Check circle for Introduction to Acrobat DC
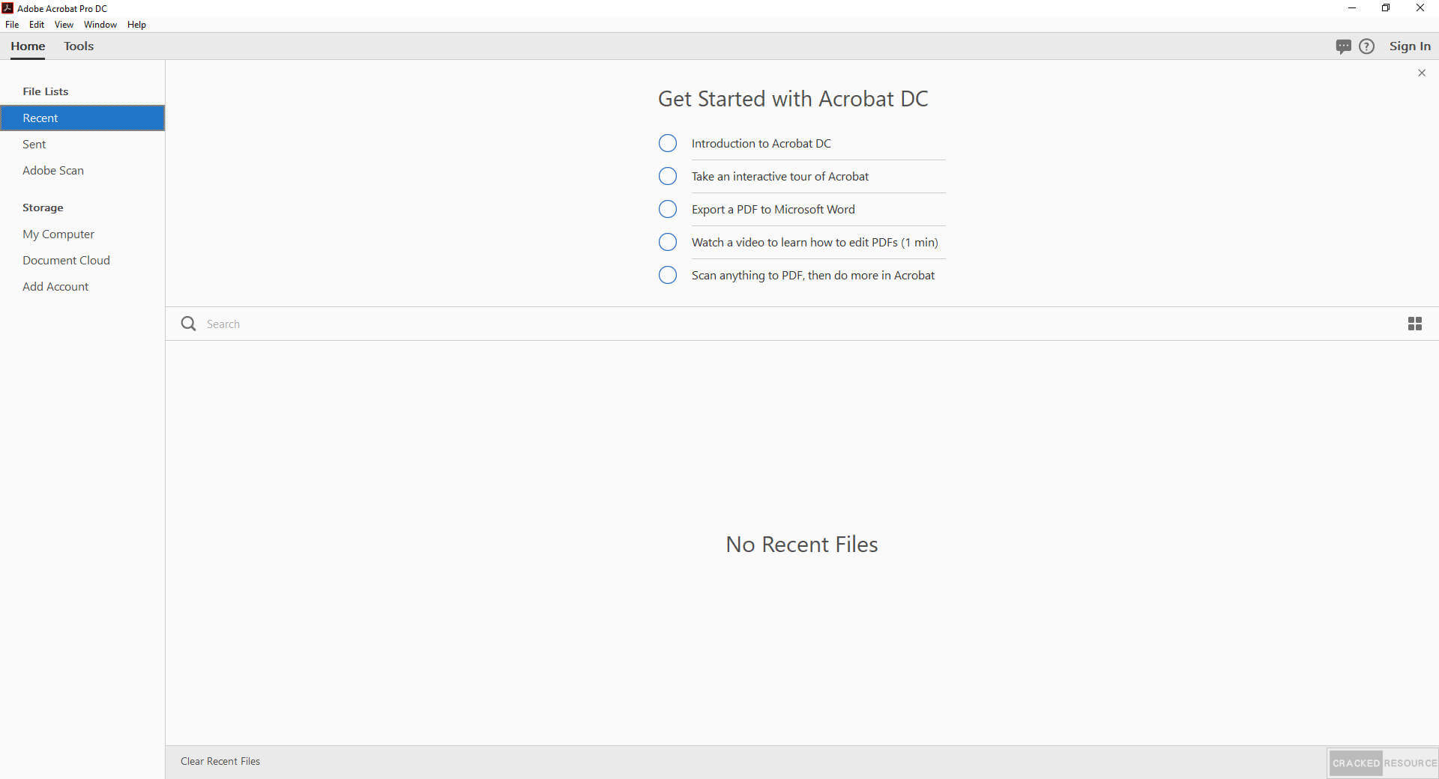Screen dimensions: 1439x779 click(667, 143)
